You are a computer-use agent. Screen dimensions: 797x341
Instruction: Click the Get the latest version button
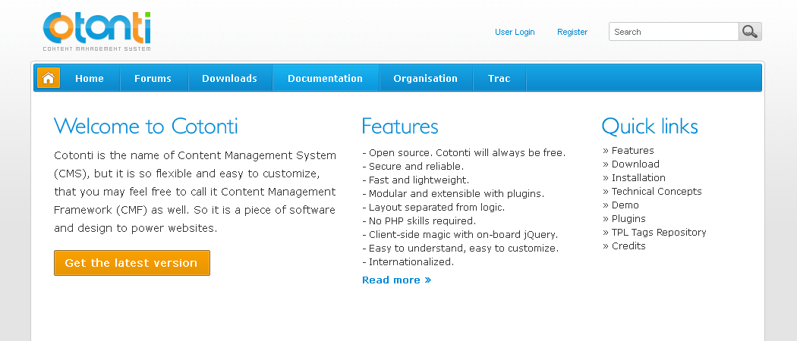(x=131, y=263)
